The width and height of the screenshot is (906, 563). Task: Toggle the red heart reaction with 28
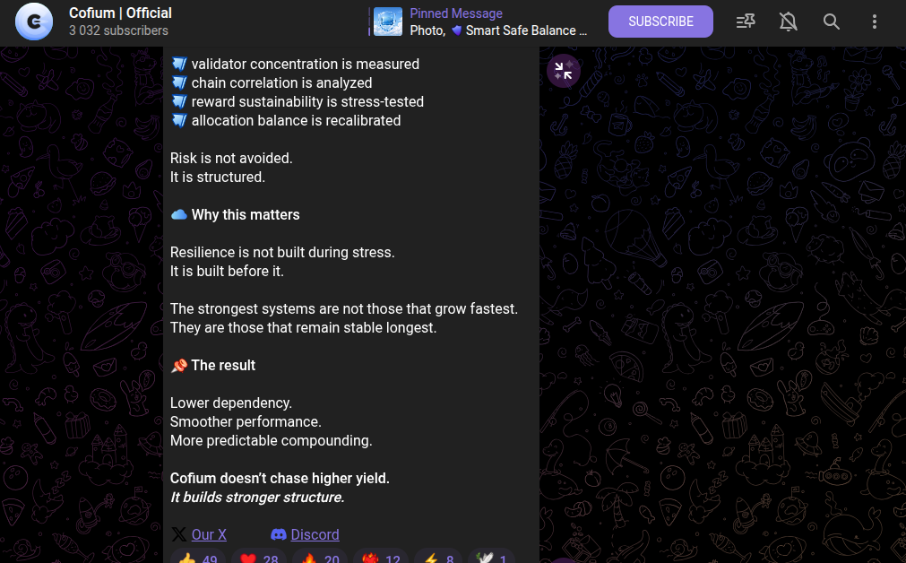pos(259,558)
